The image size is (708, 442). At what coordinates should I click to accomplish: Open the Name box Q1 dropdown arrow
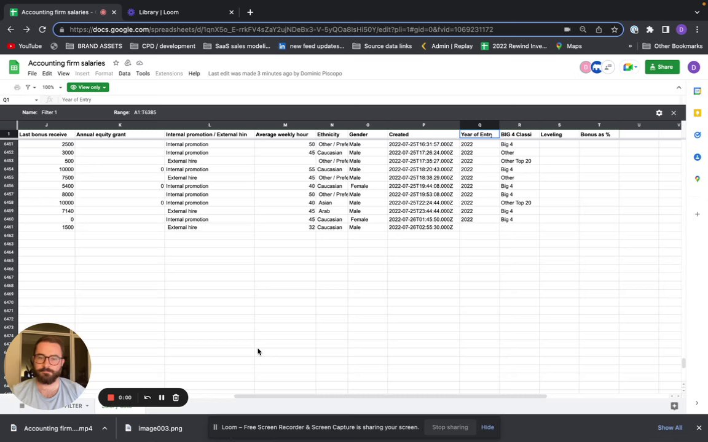tap(36, 99)
